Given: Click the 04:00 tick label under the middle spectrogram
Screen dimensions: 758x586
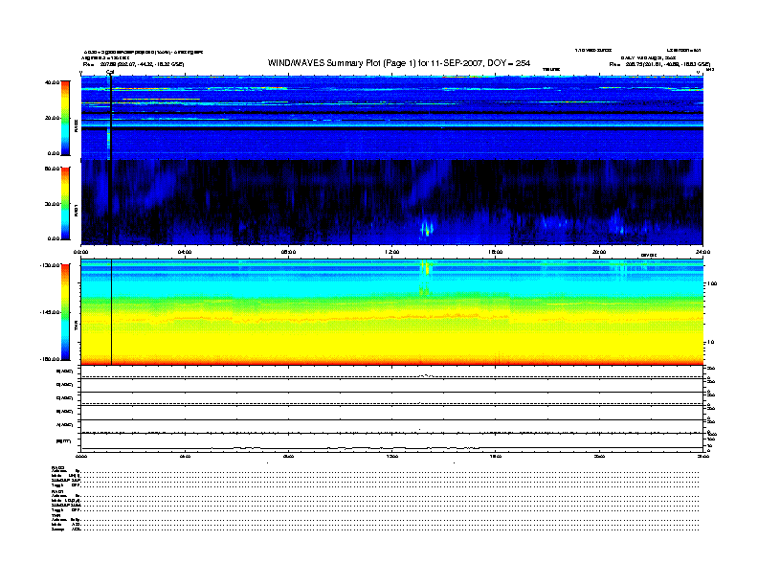Looking at the screenshot, I should point(185,252).
